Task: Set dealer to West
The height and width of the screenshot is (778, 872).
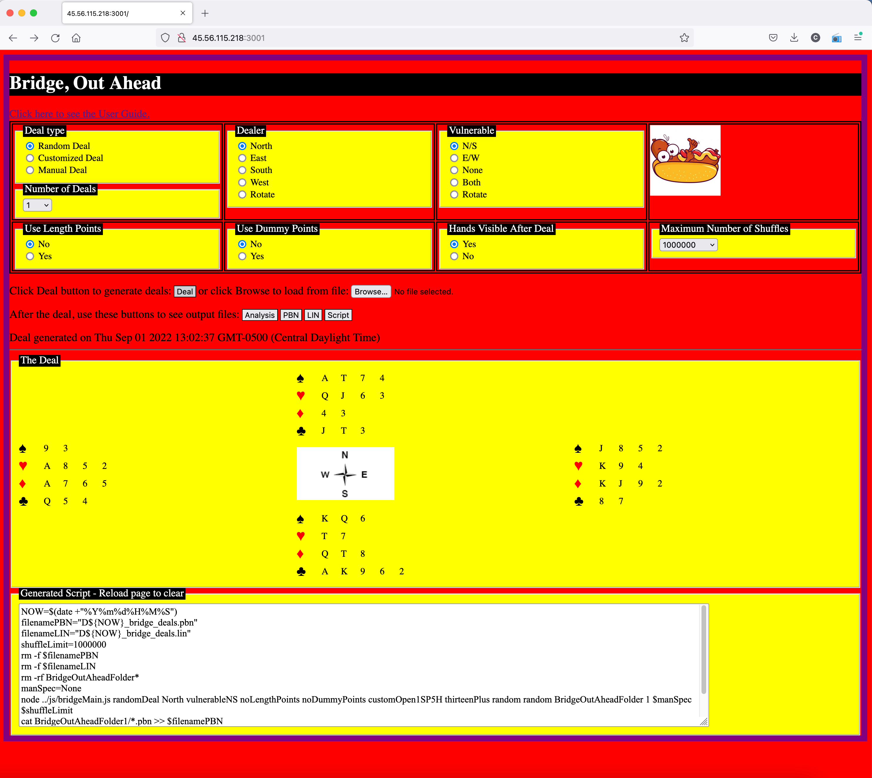Action: coord(242,182)
